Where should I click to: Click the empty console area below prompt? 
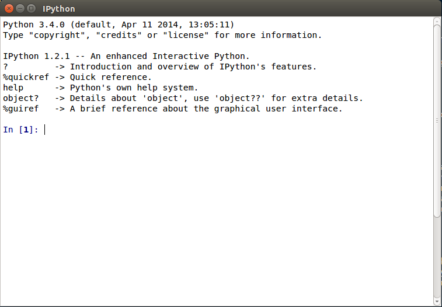click(x=217, y=219)
